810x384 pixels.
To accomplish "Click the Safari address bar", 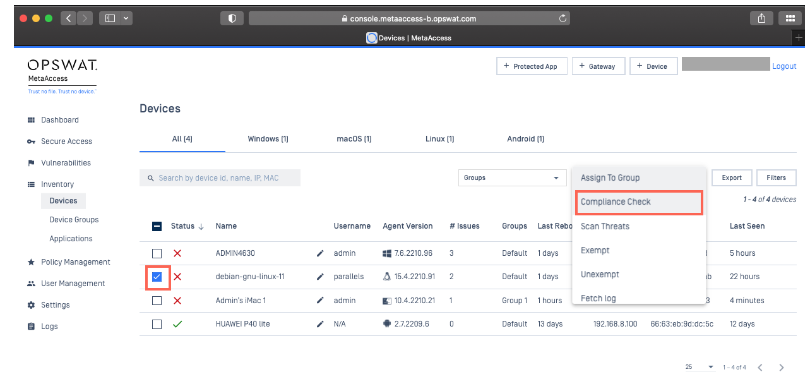I will pos(409,18).
